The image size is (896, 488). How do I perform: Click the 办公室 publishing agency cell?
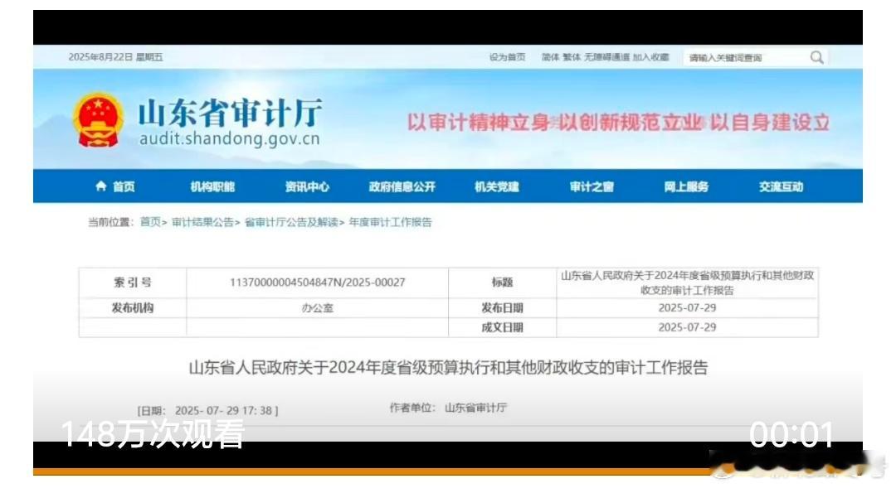317,308
